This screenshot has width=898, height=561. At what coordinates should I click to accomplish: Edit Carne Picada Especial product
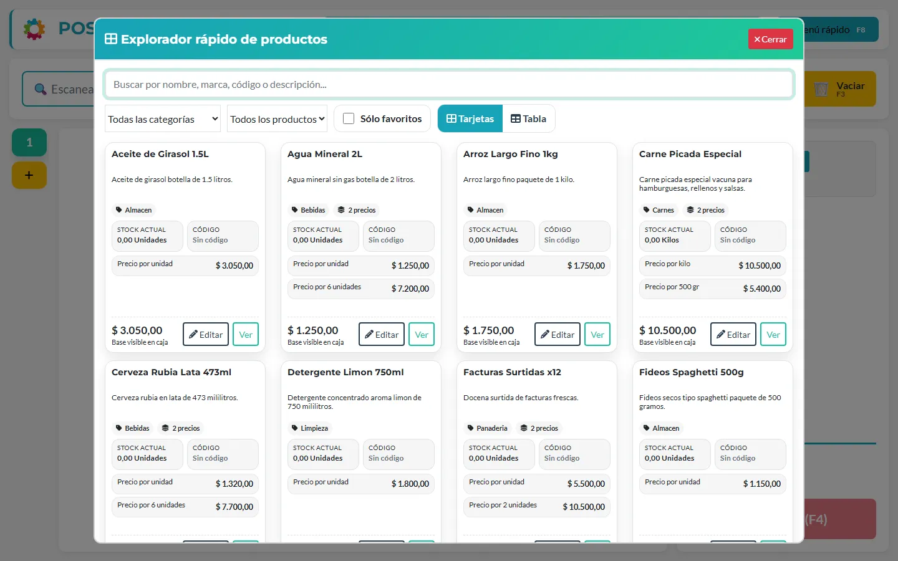[x=733, y=334]
